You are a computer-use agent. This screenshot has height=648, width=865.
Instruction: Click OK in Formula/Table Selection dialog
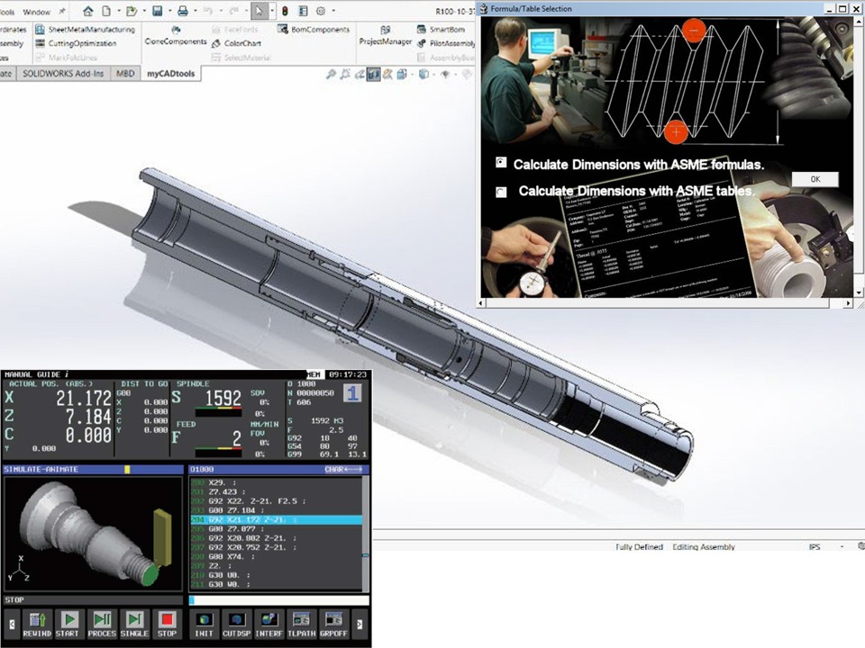click(815, 179)
